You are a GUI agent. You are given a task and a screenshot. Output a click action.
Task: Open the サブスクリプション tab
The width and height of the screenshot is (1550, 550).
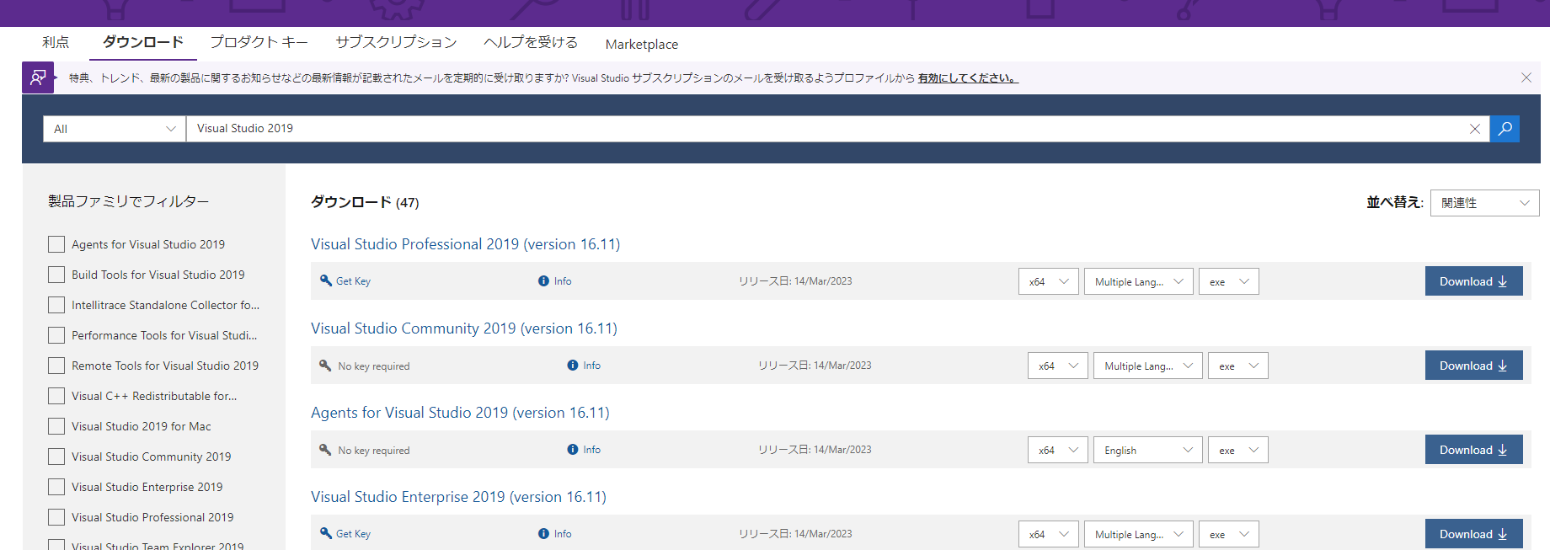click(x=396, y=42)
